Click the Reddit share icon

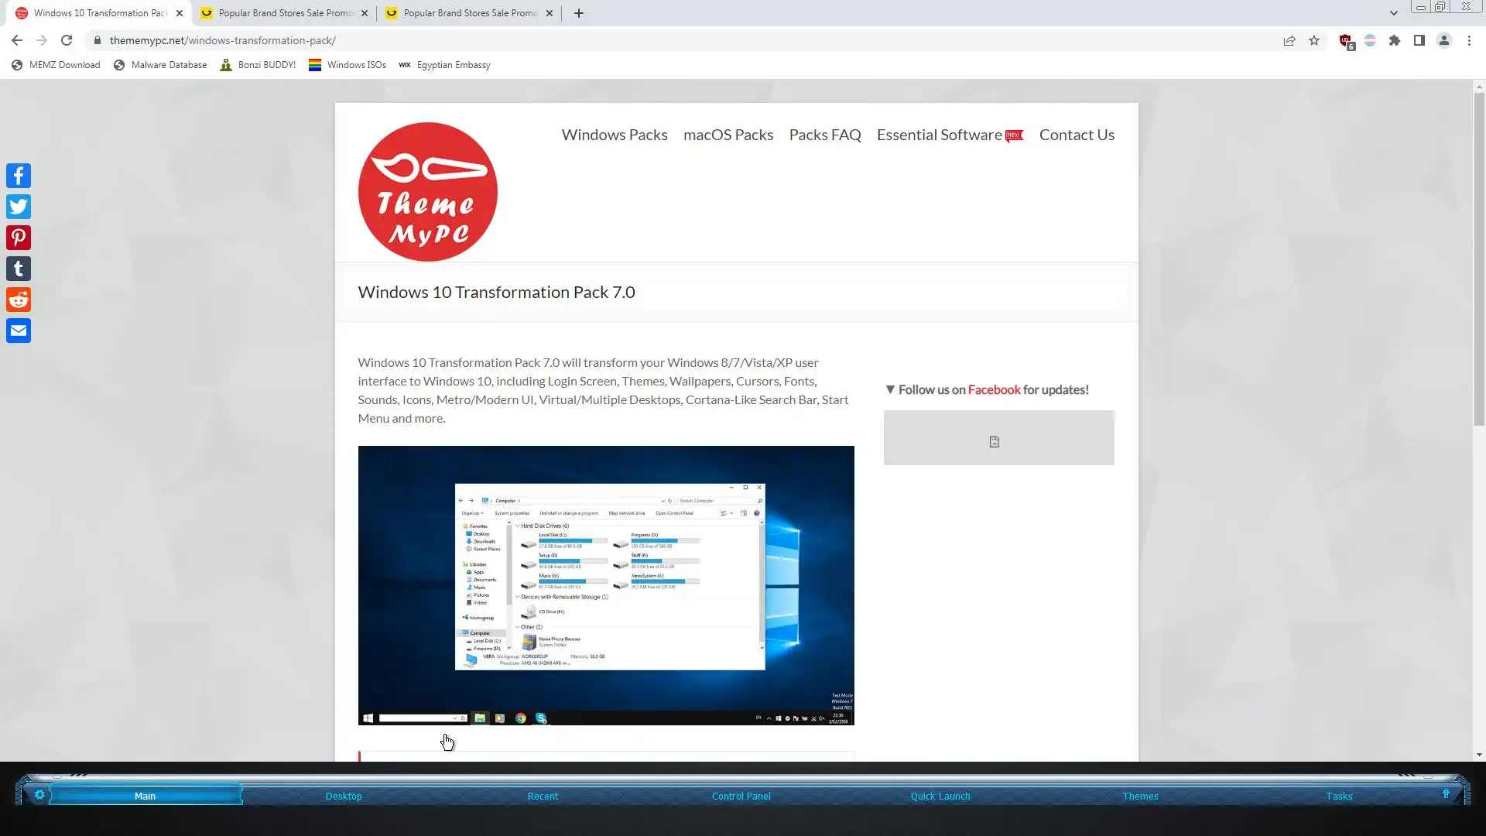[19, 300]
